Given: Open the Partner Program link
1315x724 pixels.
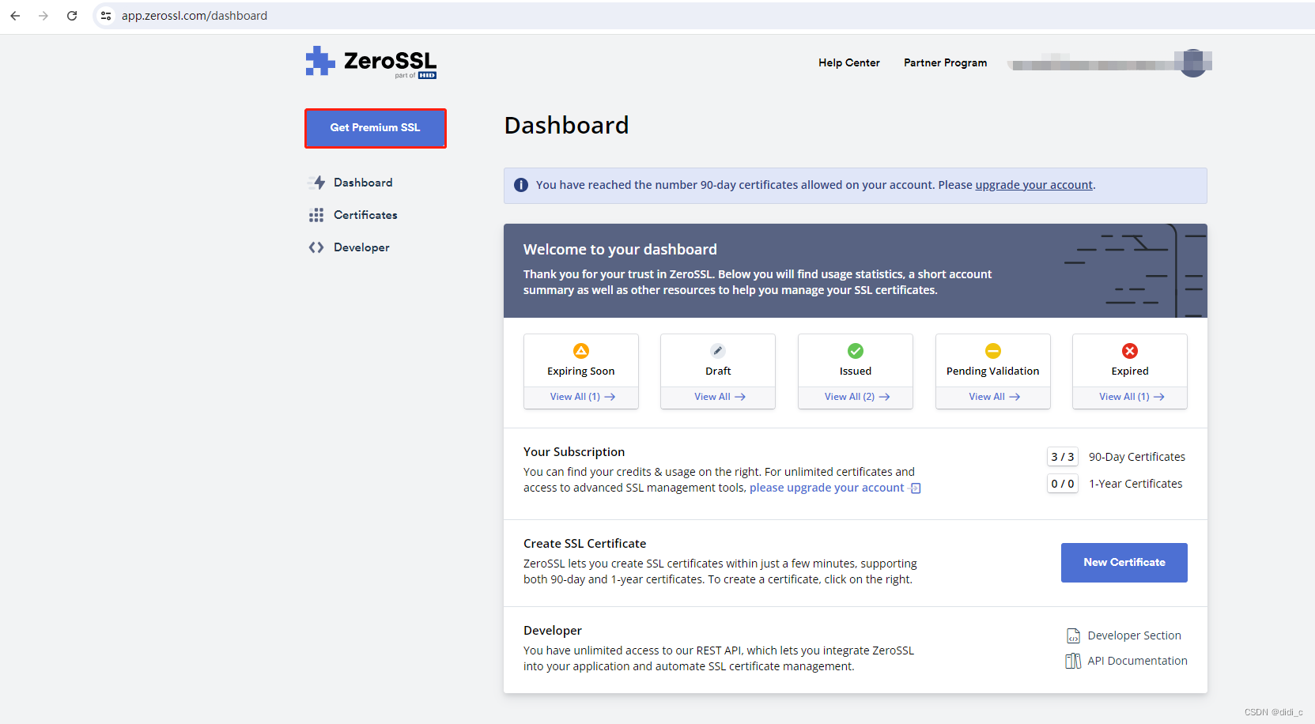Looking at the screenshot, I should coord(946,62).
